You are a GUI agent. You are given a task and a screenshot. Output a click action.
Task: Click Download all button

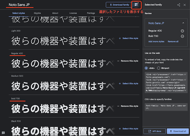[178, 131]
